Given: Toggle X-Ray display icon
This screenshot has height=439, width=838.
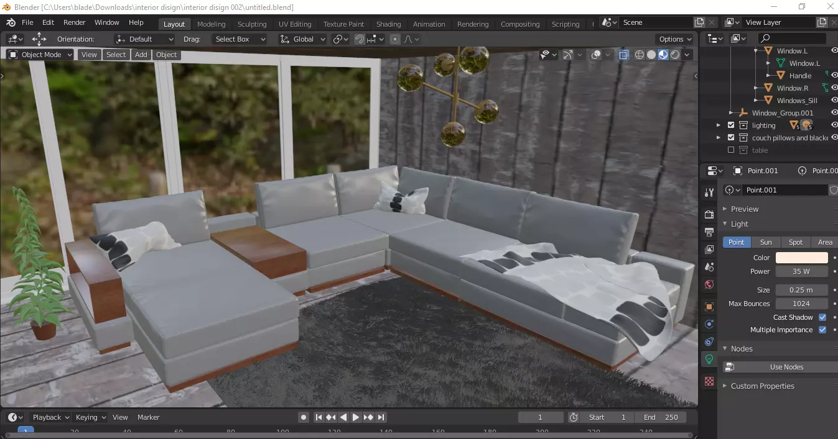Looking at the screenshot, I should (x=625, y=55).
